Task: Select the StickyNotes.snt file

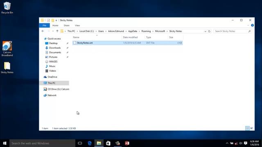Action: [127, 43]
